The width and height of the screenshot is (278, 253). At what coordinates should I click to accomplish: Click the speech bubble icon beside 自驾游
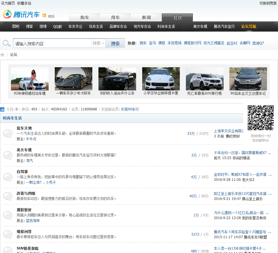(x=8, y=177)
